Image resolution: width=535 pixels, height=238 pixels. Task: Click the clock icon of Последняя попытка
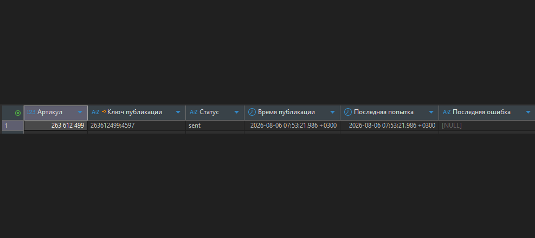(347, 112)
